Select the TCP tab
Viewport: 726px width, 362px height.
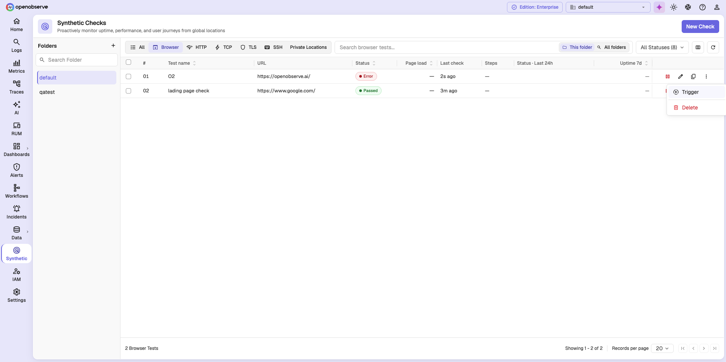(x=224, y=47)
